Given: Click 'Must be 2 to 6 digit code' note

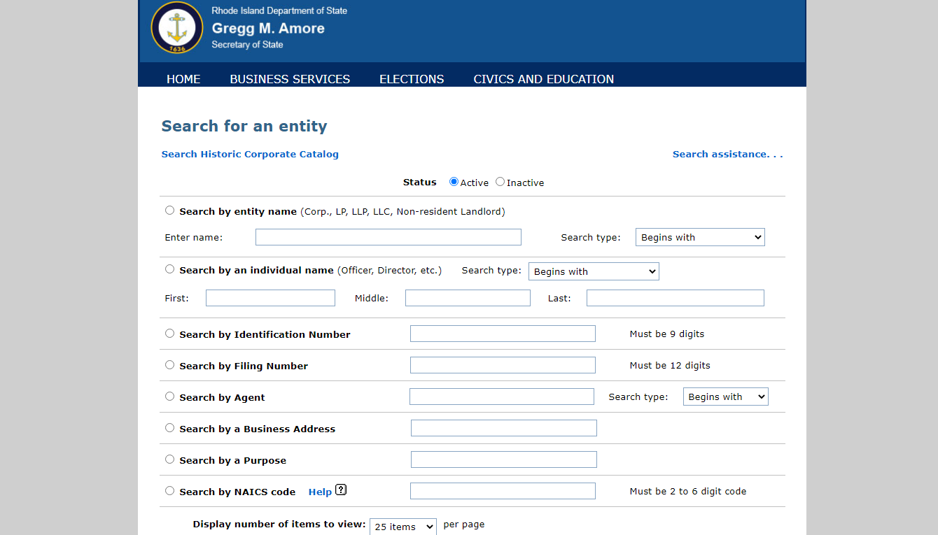Looking at the screenshot, I should click(688, 491).
